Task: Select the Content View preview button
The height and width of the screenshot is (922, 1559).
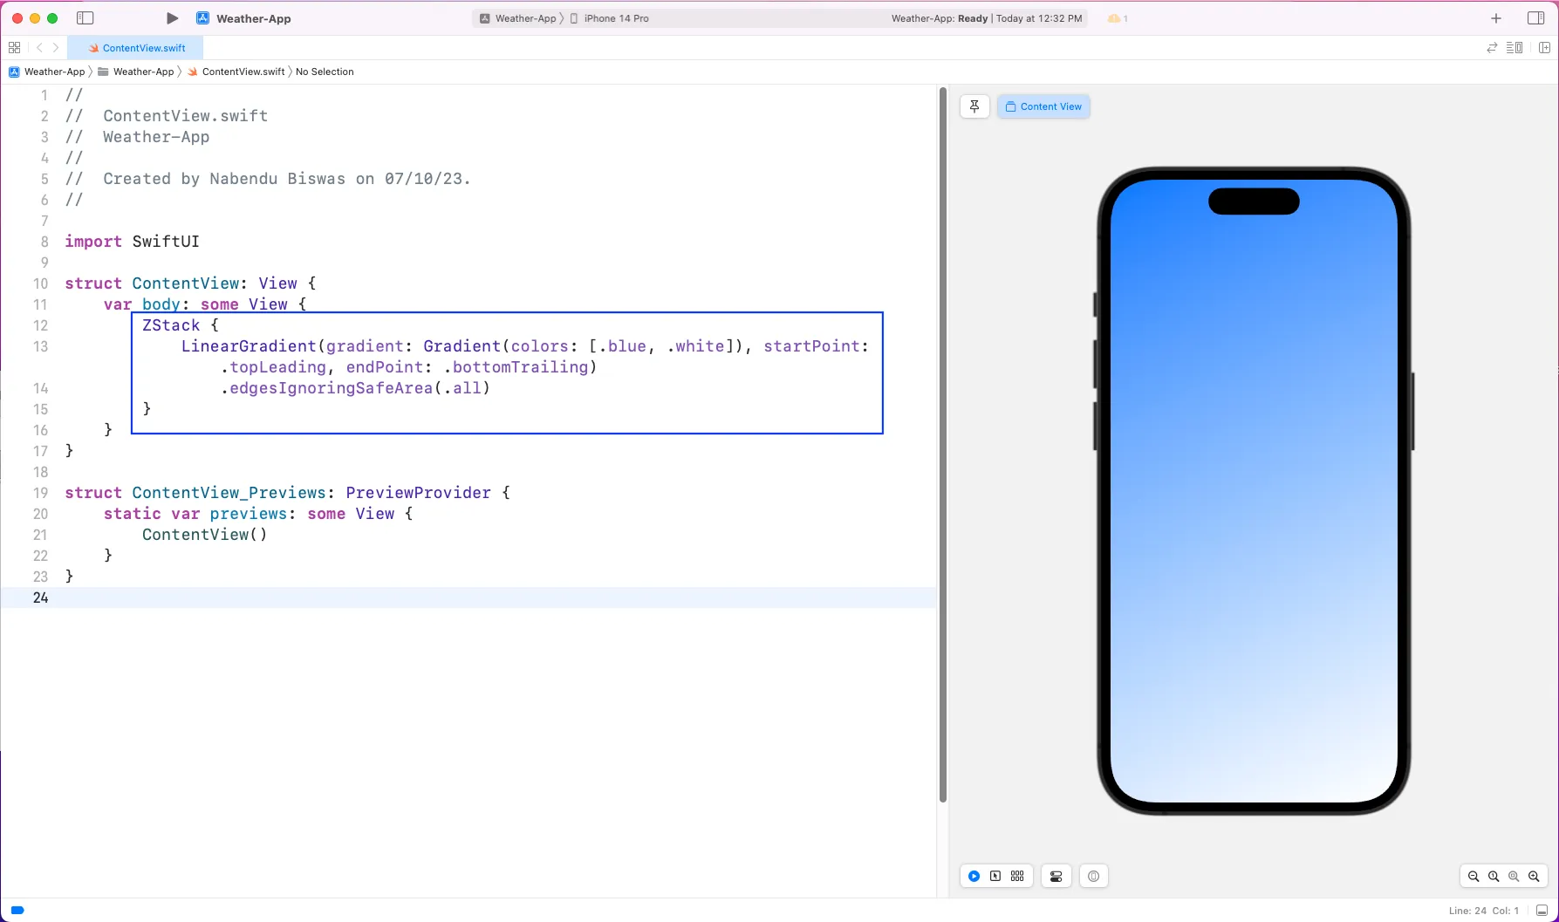Action: click(1043, 106)
